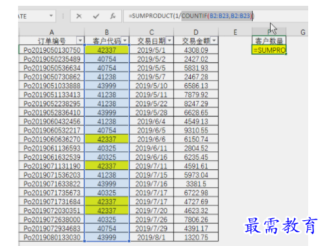Select column G header
The width and height of the screenshot is (323, 246).
click(303, 32)
